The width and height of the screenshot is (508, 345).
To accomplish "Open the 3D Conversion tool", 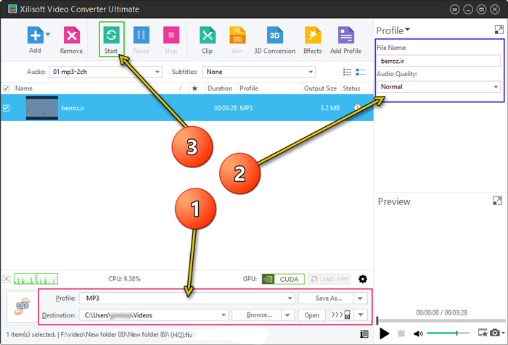I will tap(275, 36).
